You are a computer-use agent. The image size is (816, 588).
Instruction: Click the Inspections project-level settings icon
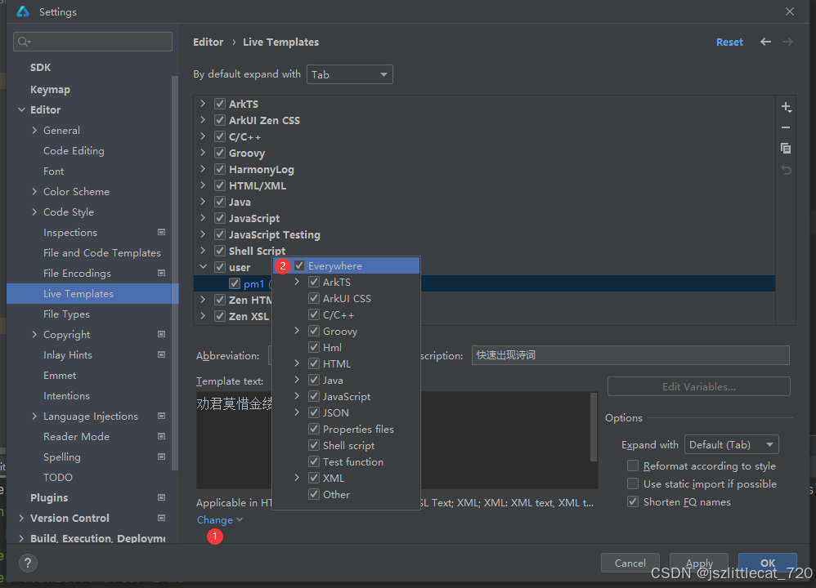(161, 233)
